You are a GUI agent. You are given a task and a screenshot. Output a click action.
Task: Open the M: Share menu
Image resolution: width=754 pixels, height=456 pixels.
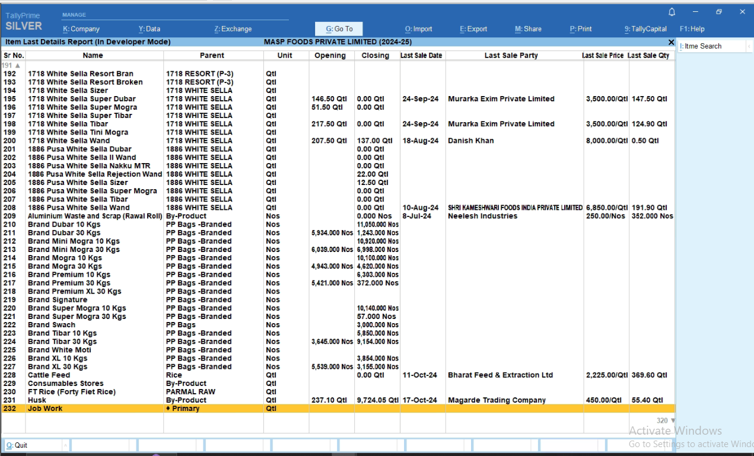(528, 29)
